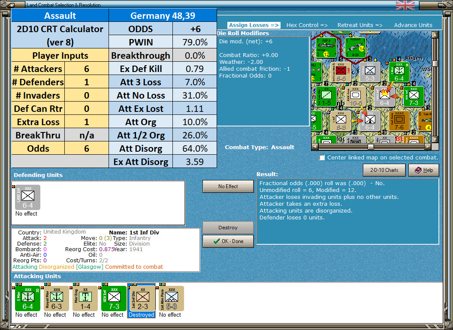The height and width of the screenshot is (330, 453).
Task: Click the map's vertical scrollbar thumb
Action: pos(435,63)
